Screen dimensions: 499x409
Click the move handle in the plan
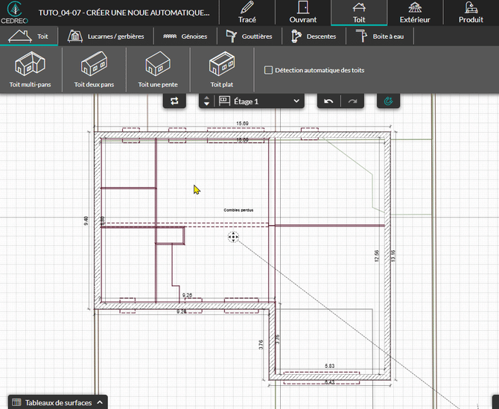pos(233,237)
